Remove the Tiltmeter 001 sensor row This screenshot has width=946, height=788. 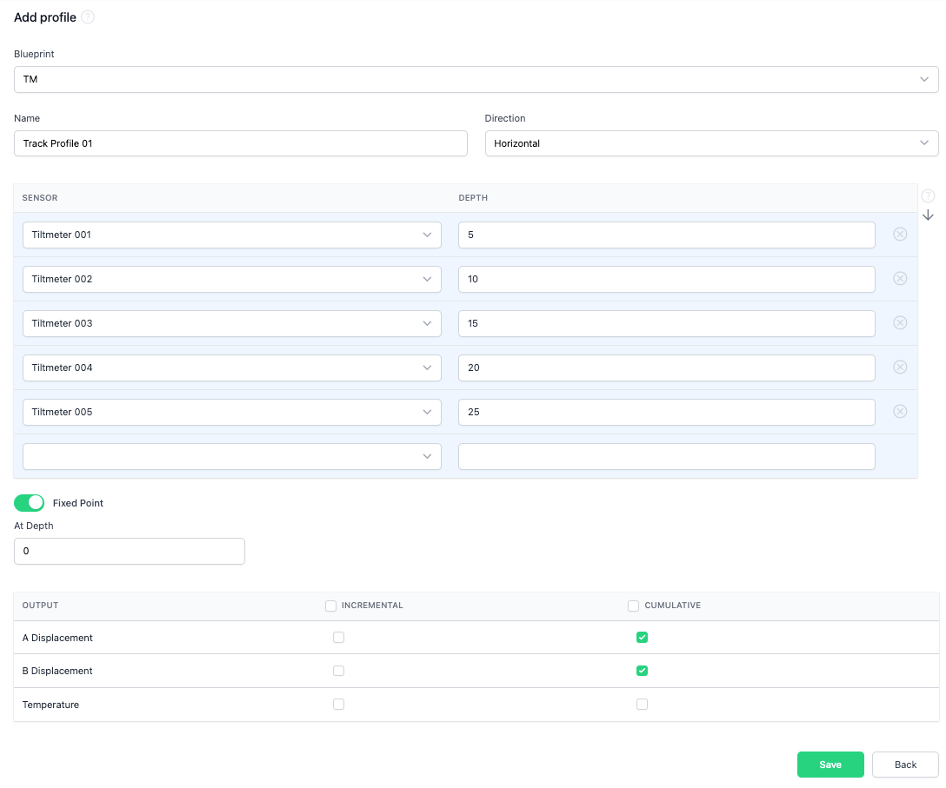[900, 235]
